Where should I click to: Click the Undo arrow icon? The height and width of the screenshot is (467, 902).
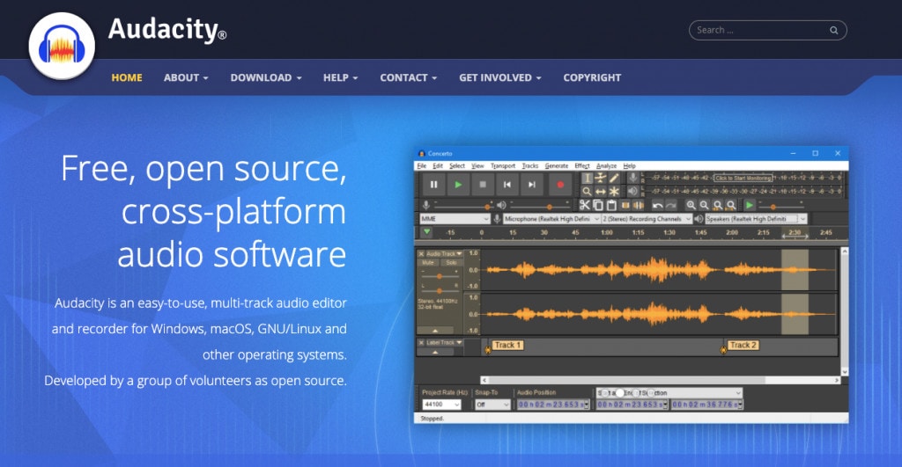657,205
